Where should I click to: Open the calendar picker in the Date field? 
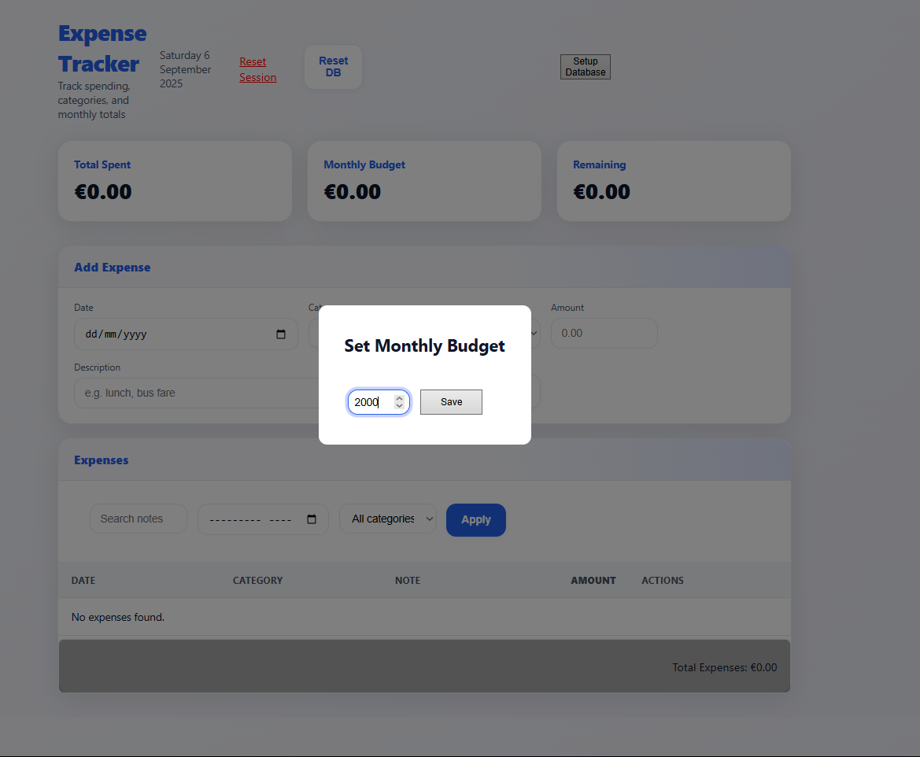coord(281,334)
